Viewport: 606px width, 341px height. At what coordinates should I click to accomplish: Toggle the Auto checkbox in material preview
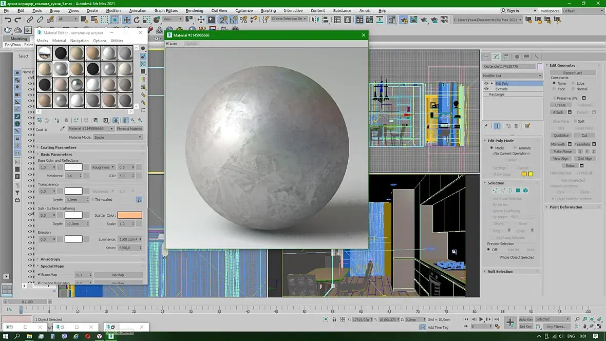[168, 44]
